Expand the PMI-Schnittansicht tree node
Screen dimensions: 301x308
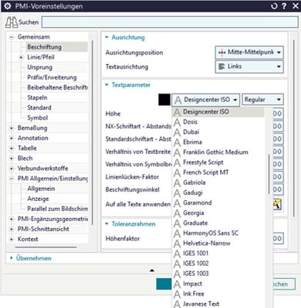(12, 229)
